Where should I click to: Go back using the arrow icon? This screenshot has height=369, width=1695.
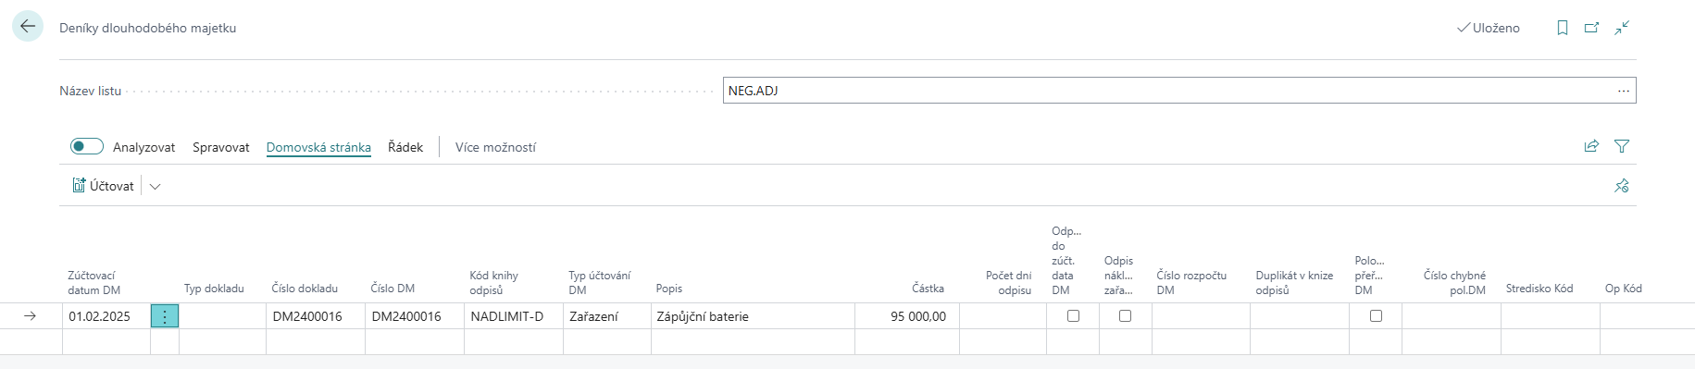pyautogui.click(x=28, y=27)
